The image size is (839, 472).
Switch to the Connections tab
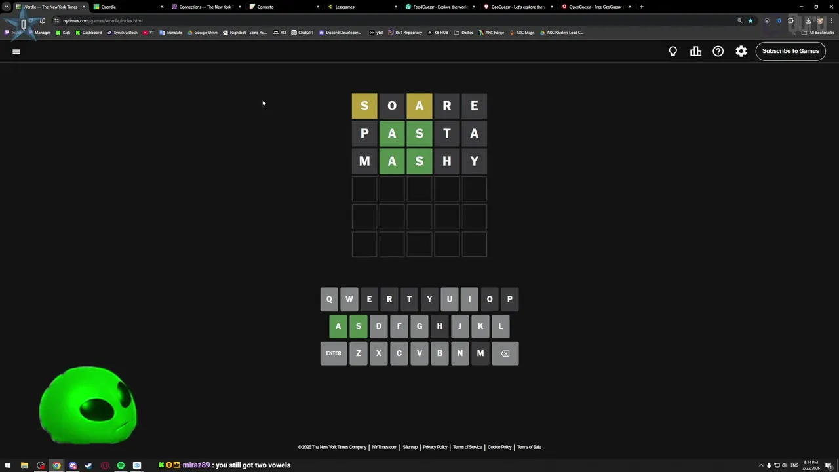206,7
